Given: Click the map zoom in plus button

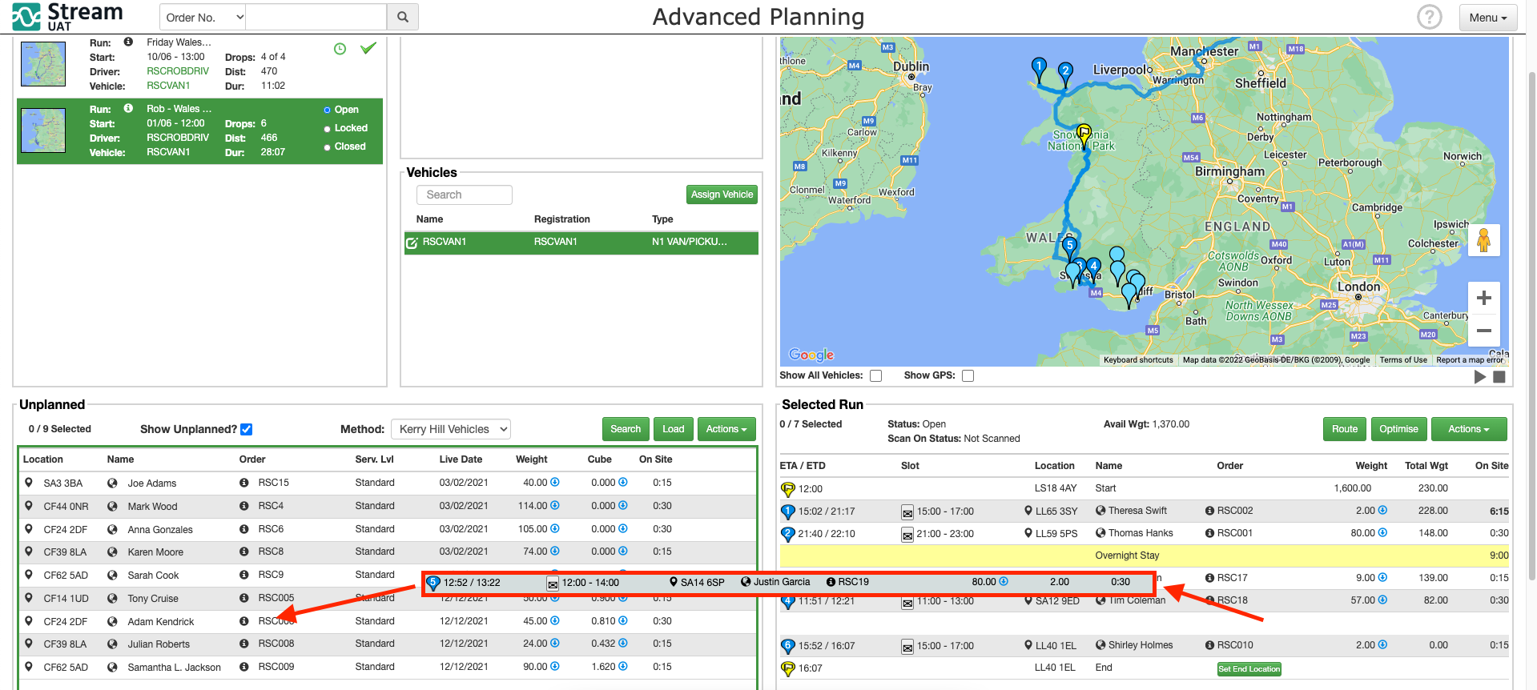Looking at the screenshot, I should [x=1483, y=298].
